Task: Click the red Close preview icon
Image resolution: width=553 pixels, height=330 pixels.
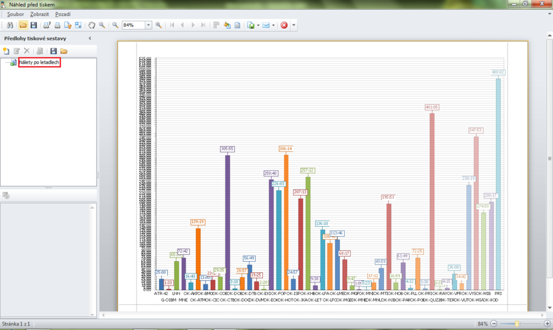Action: pos(284,25)
